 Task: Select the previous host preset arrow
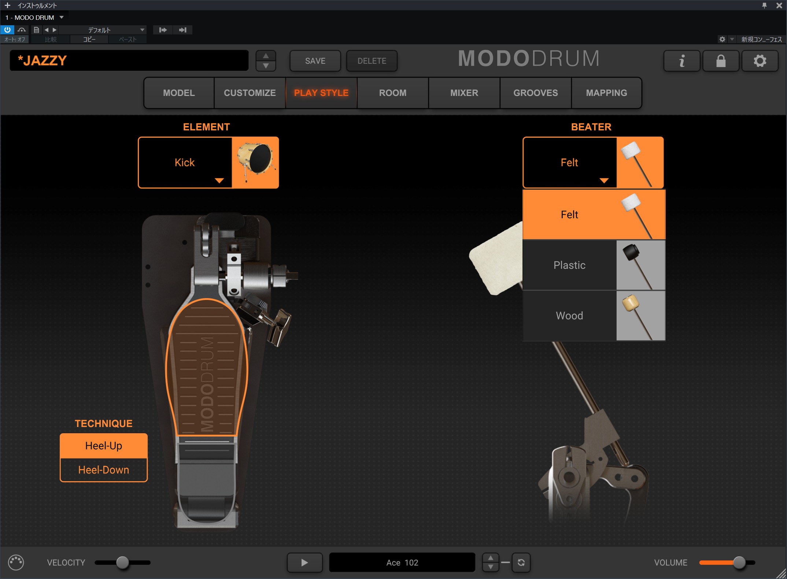coord(47,30)
